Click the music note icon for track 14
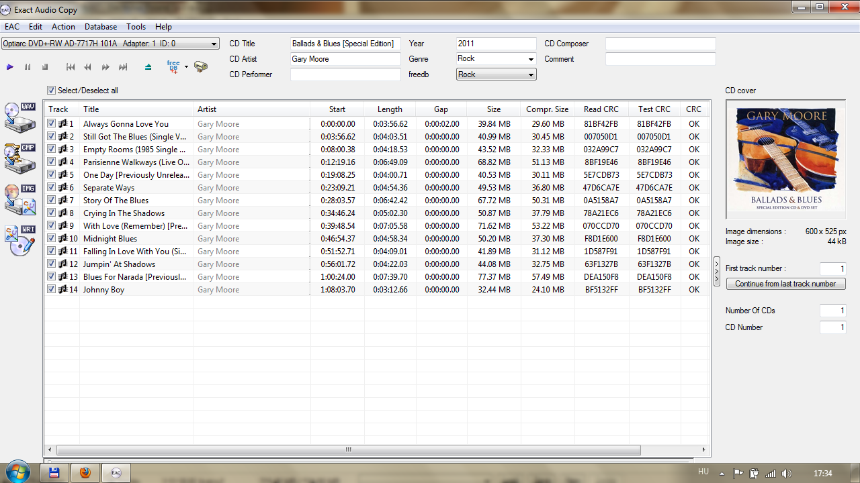 (62, 290)
